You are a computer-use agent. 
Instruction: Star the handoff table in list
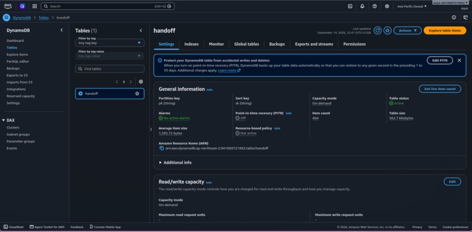pyautogui.click(x=137, y=94)
